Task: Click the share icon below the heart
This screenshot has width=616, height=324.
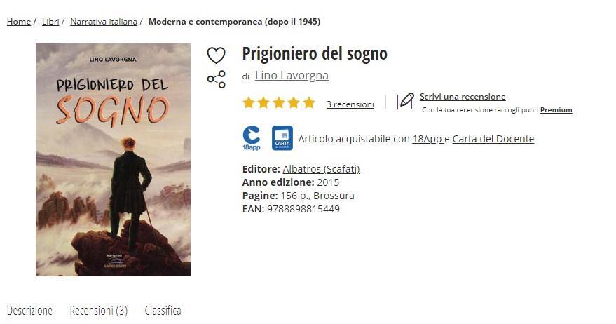Action: [216, 79]
